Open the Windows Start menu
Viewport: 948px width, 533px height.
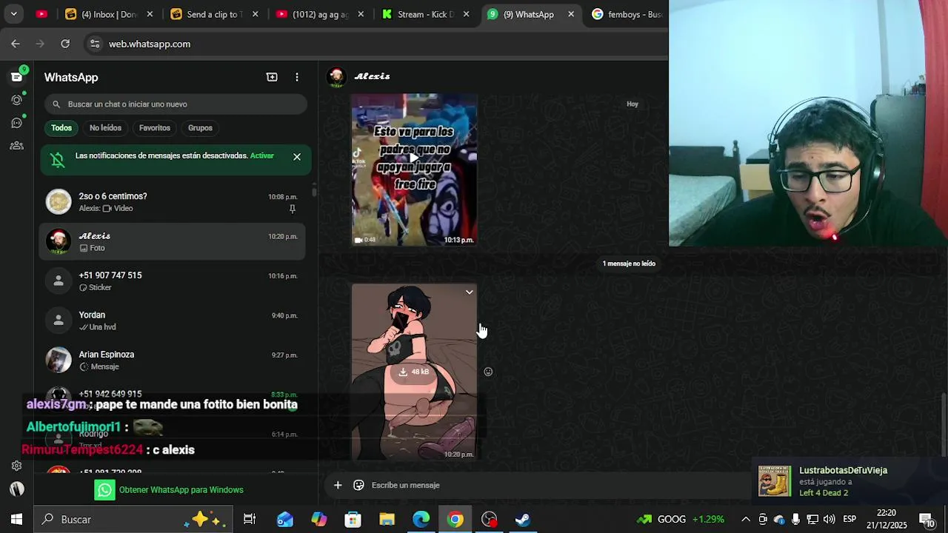tap(16, 520)
